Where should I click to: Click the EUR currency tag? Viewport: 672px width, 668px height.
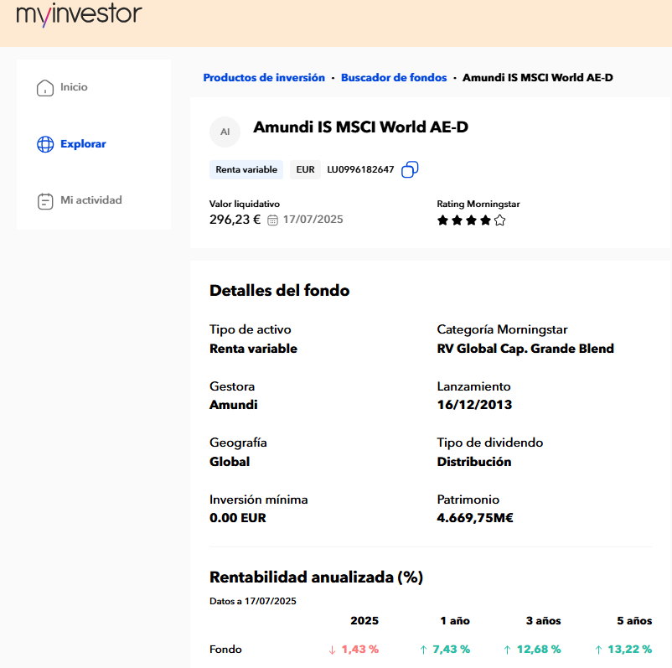[305, 169]
